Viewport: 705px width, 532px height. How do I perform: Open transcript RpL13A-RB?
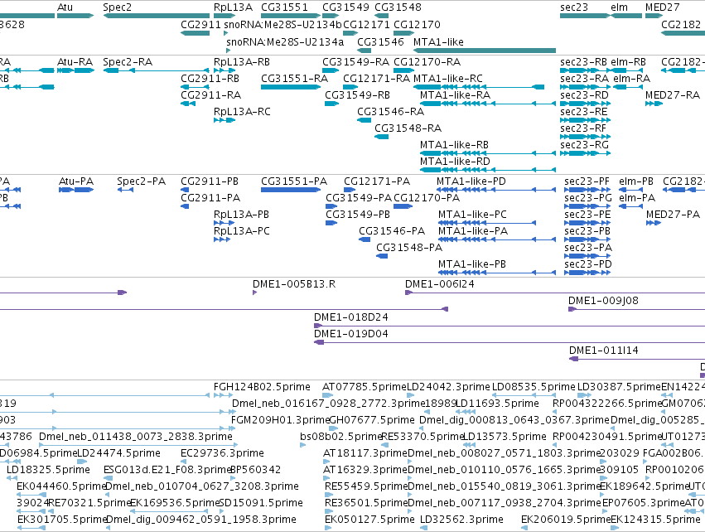pos(225,70)
